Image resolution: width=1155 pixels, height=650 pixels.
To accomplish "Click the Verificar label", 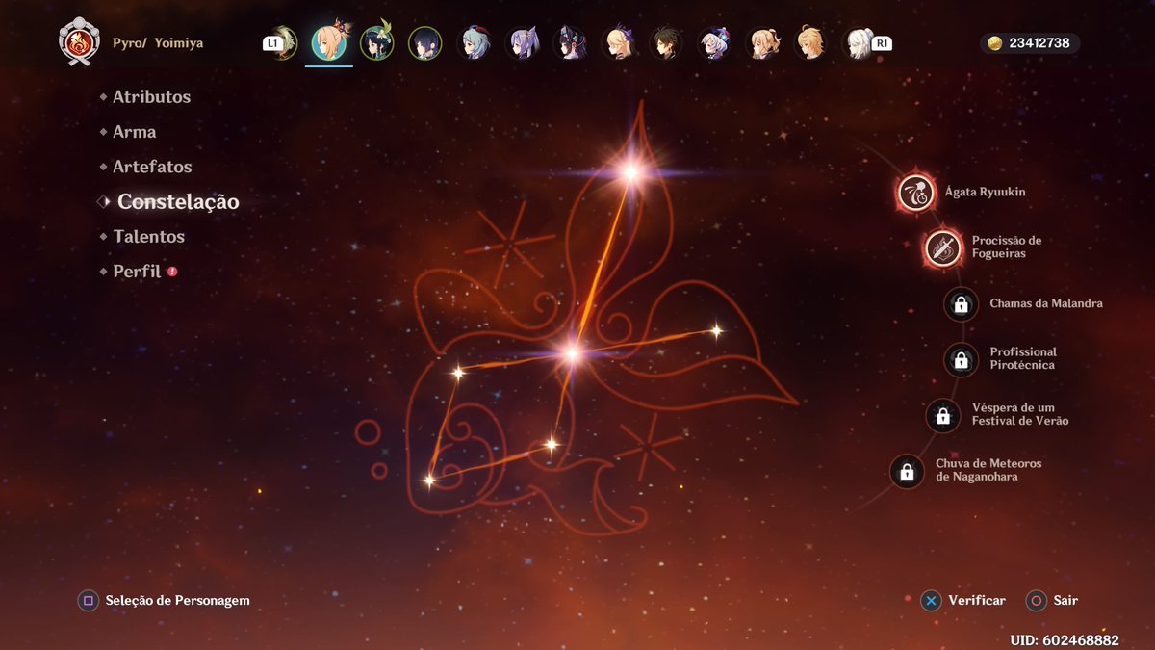I will click(x=977, y=600).
